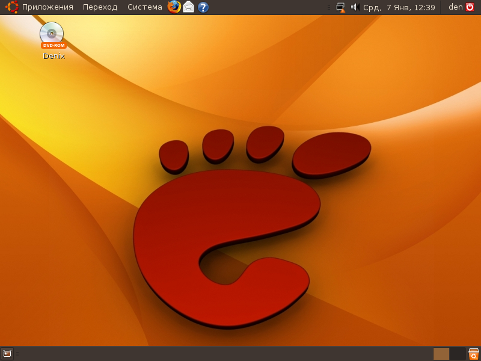This screenshot has width=481, height=361.
Task: Click the Show Desktop button in bottom panel
Action: point(7,354)
